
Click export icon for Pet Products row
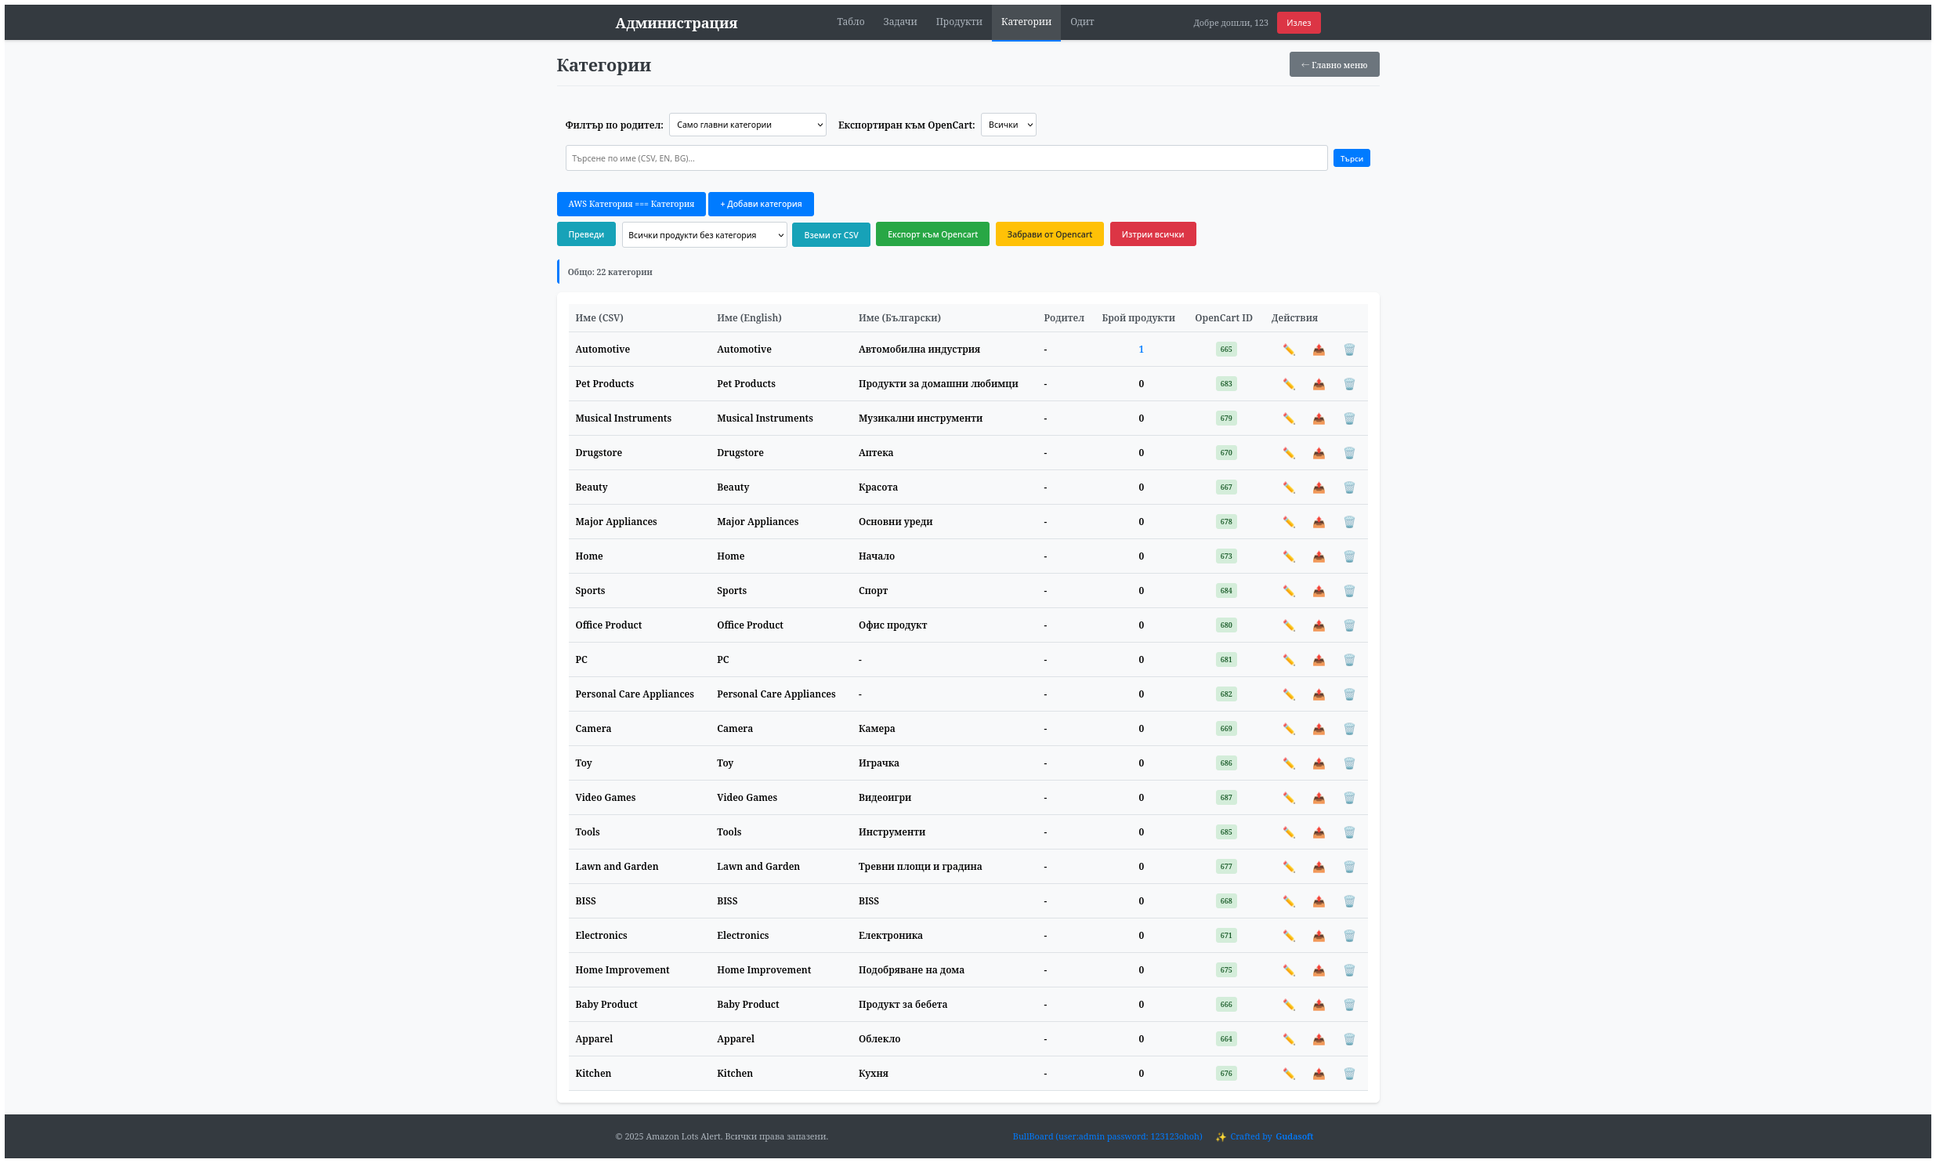click(1319, 384)
